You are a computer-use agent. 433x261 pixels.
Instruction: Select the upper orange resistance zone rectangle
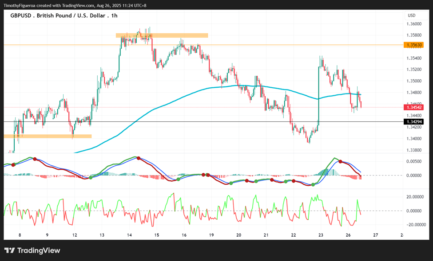162,35
